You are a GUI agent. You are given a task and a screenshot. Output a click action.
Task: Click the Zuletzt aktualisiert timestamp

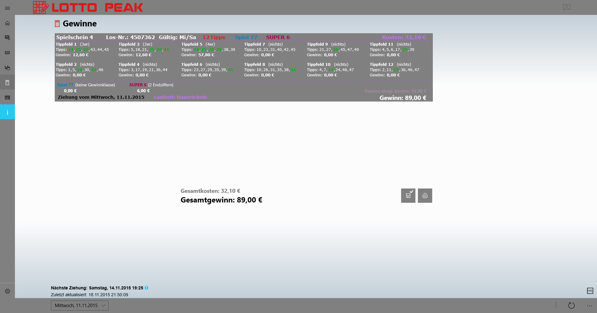[90, 295]
